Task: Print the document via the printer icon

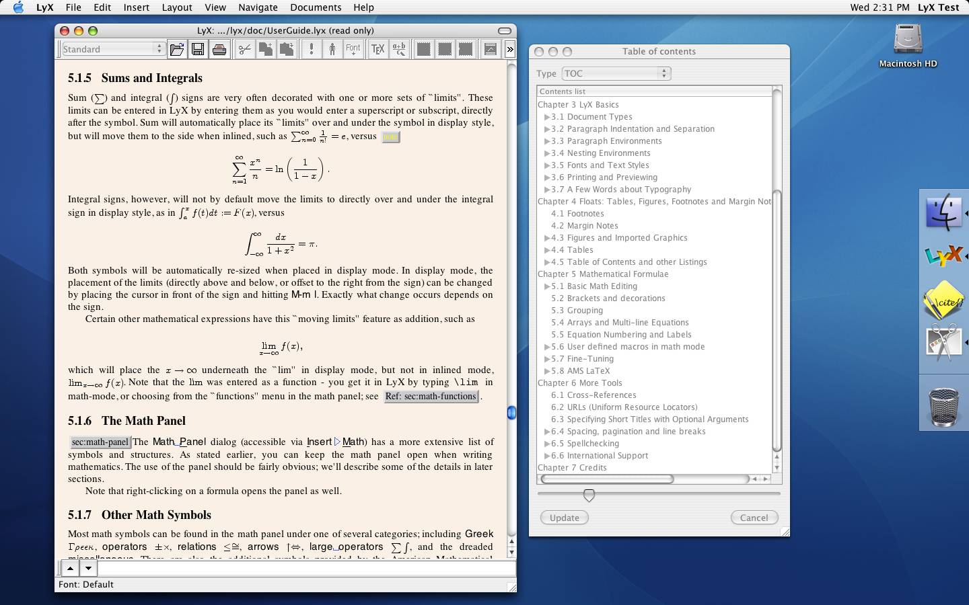Action: tap(219, 49)
